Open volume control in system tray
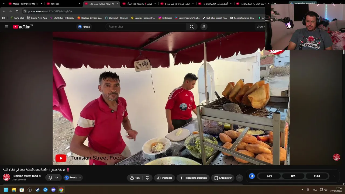The height and width of the screenshot is (194, 345). tap(326, 190)
